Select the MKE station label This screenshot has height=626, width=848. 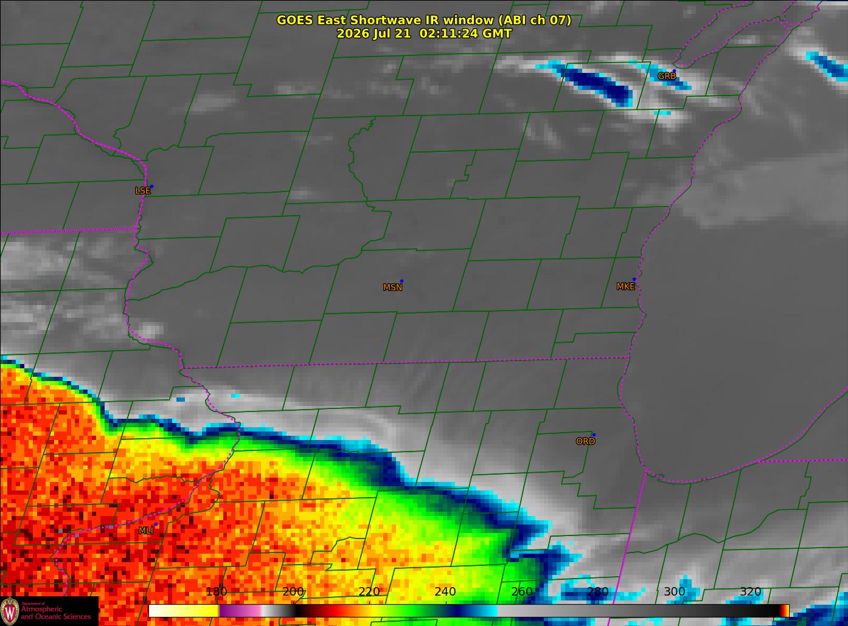625,287
